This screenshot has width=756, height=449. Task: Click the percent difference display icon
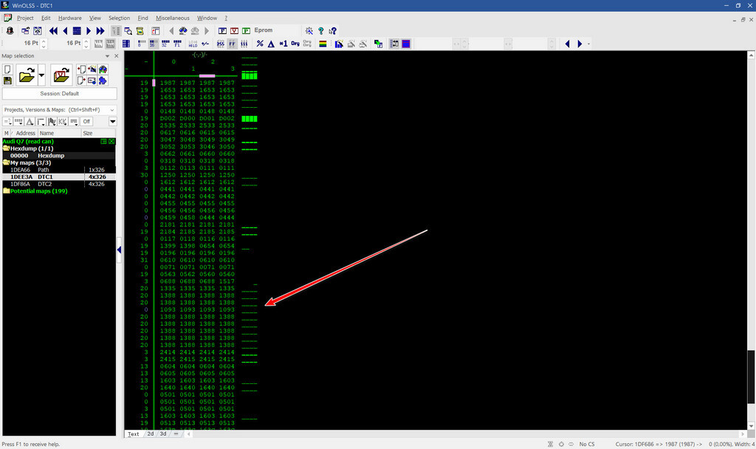[260, 44]
